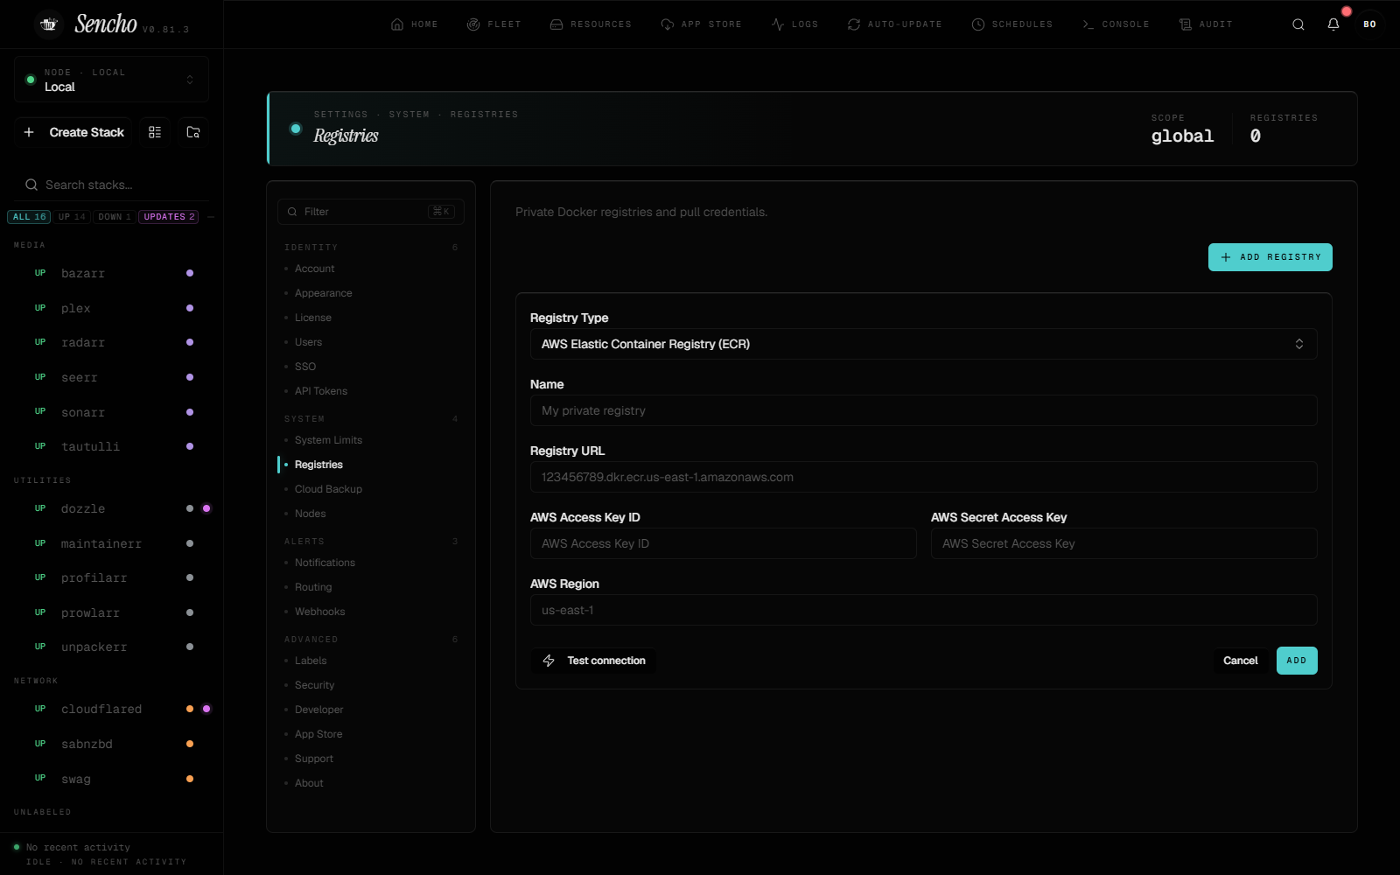Click the Registry URL input
This screenshot has width=1400, height=875.
tap(923, 477)
